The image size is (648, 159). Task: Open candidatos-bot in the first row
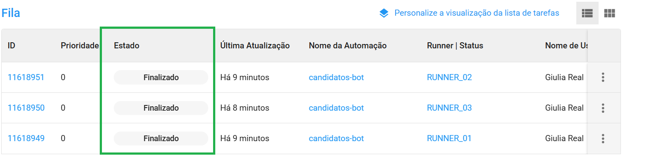(x=336, y=78)
